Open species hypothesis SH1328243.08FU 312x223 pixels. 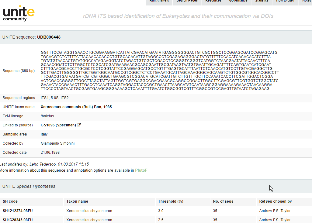18,220
